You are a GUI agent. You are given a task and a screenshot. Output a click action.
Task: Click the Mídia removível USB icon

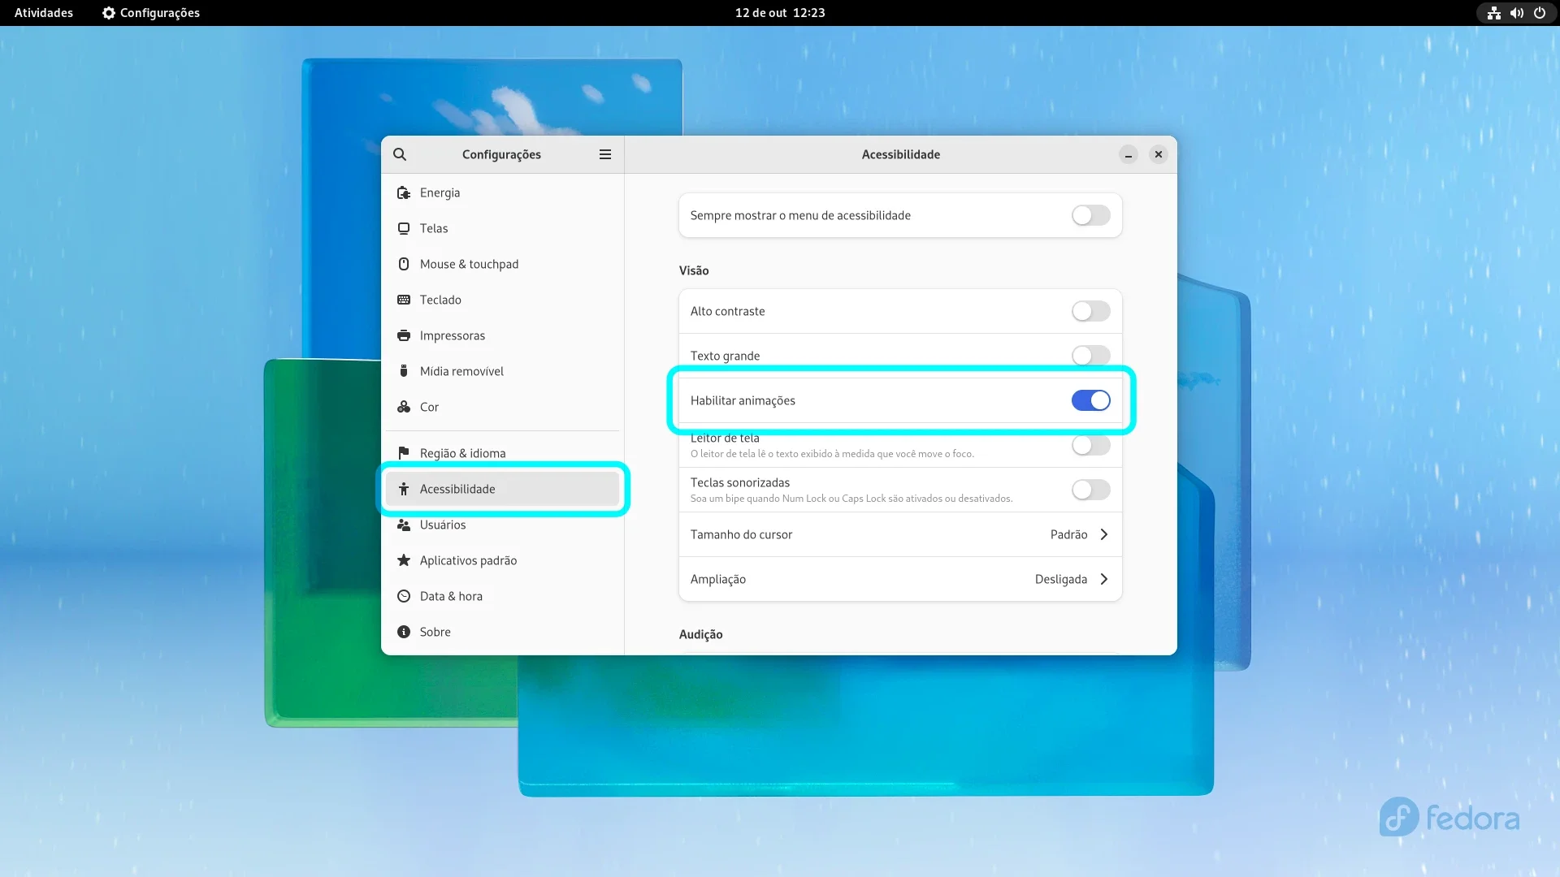(404, 371)
